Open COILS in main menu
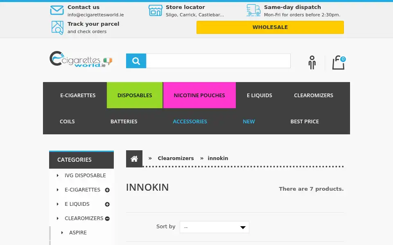This screenshot has height=245, width=393. click(67, 122)
